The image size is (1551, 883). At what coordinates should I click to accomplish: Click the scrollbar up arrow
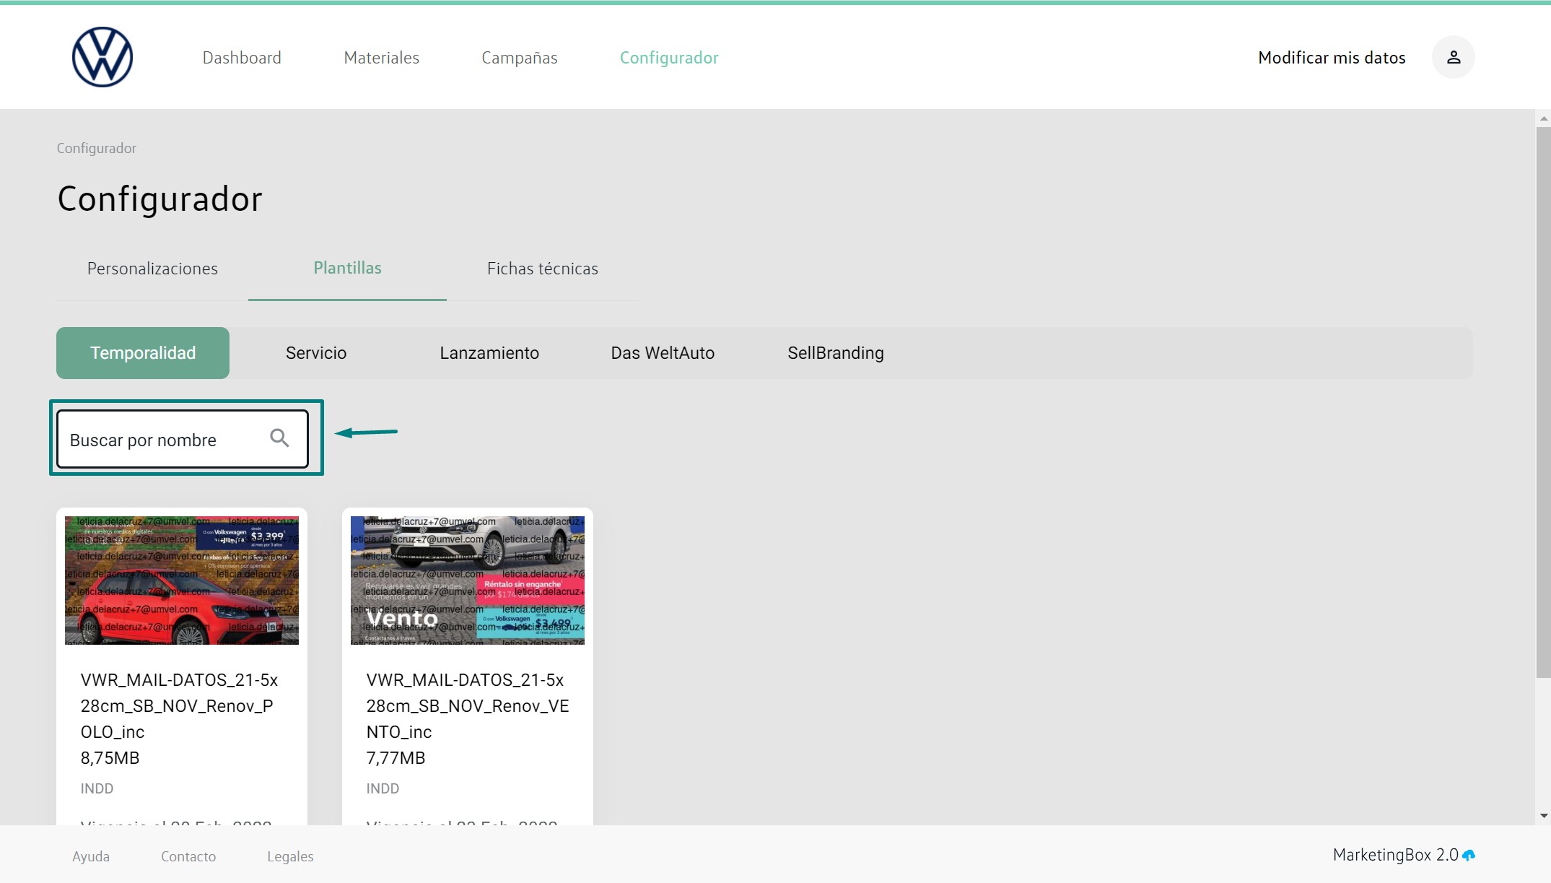point(1543,118)
